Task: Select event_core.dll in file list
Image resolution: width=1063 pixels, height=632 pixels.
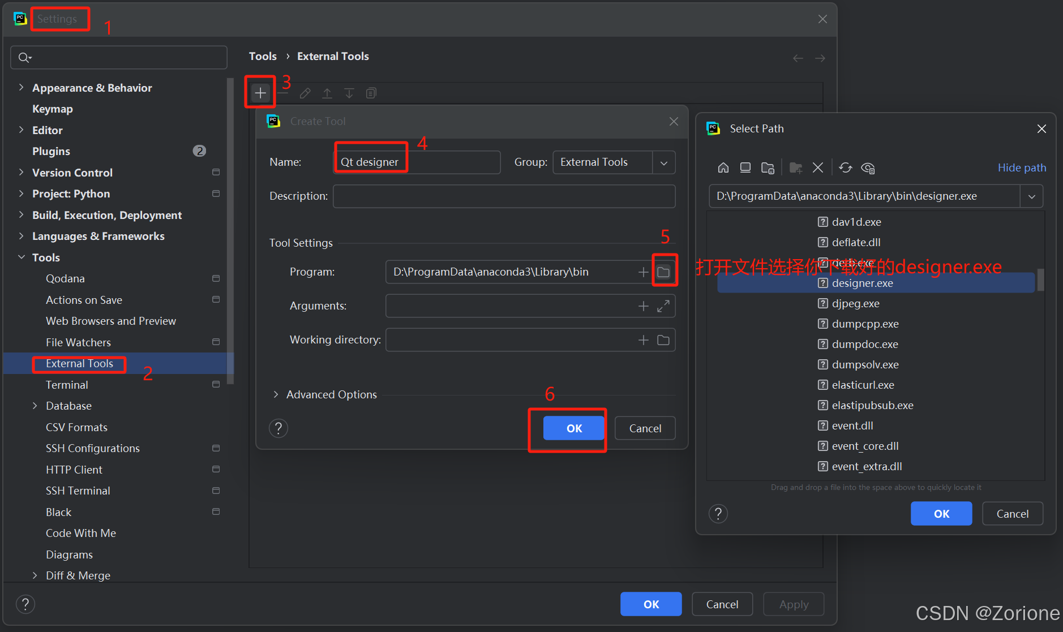Action: coord(865,446)
